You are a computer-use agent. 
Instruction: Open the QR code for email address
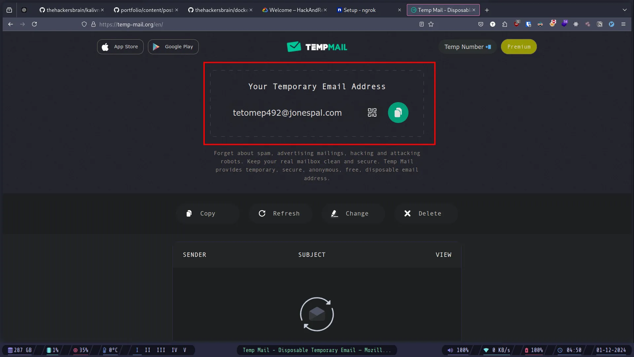point(372,113)
